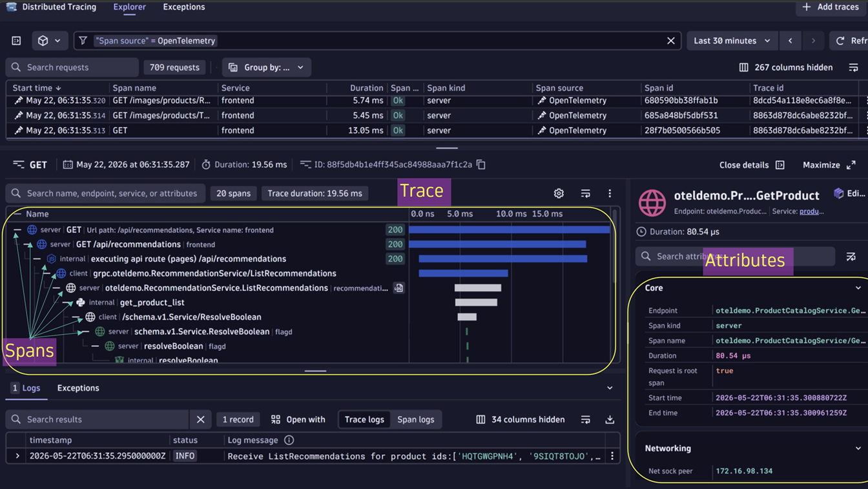Image resolution: width=868 pixels, height=489 pixels.
Task: Click the filter funnel icon
Action: tap(83, 41)
